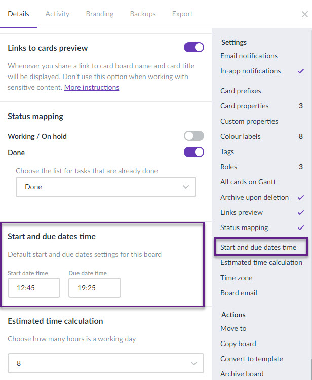The width and height of the screenshot is (312, 380).
Task: Click the Due date time field
Action: [x=95, y=288]
